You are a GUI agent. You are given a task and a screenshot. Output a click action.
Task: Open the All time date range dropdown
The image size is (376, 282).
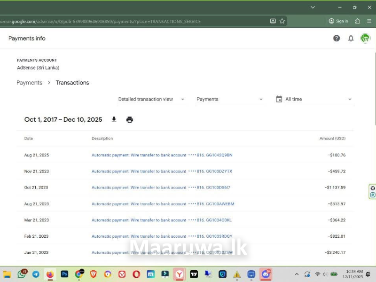click(x=313, y=99)
